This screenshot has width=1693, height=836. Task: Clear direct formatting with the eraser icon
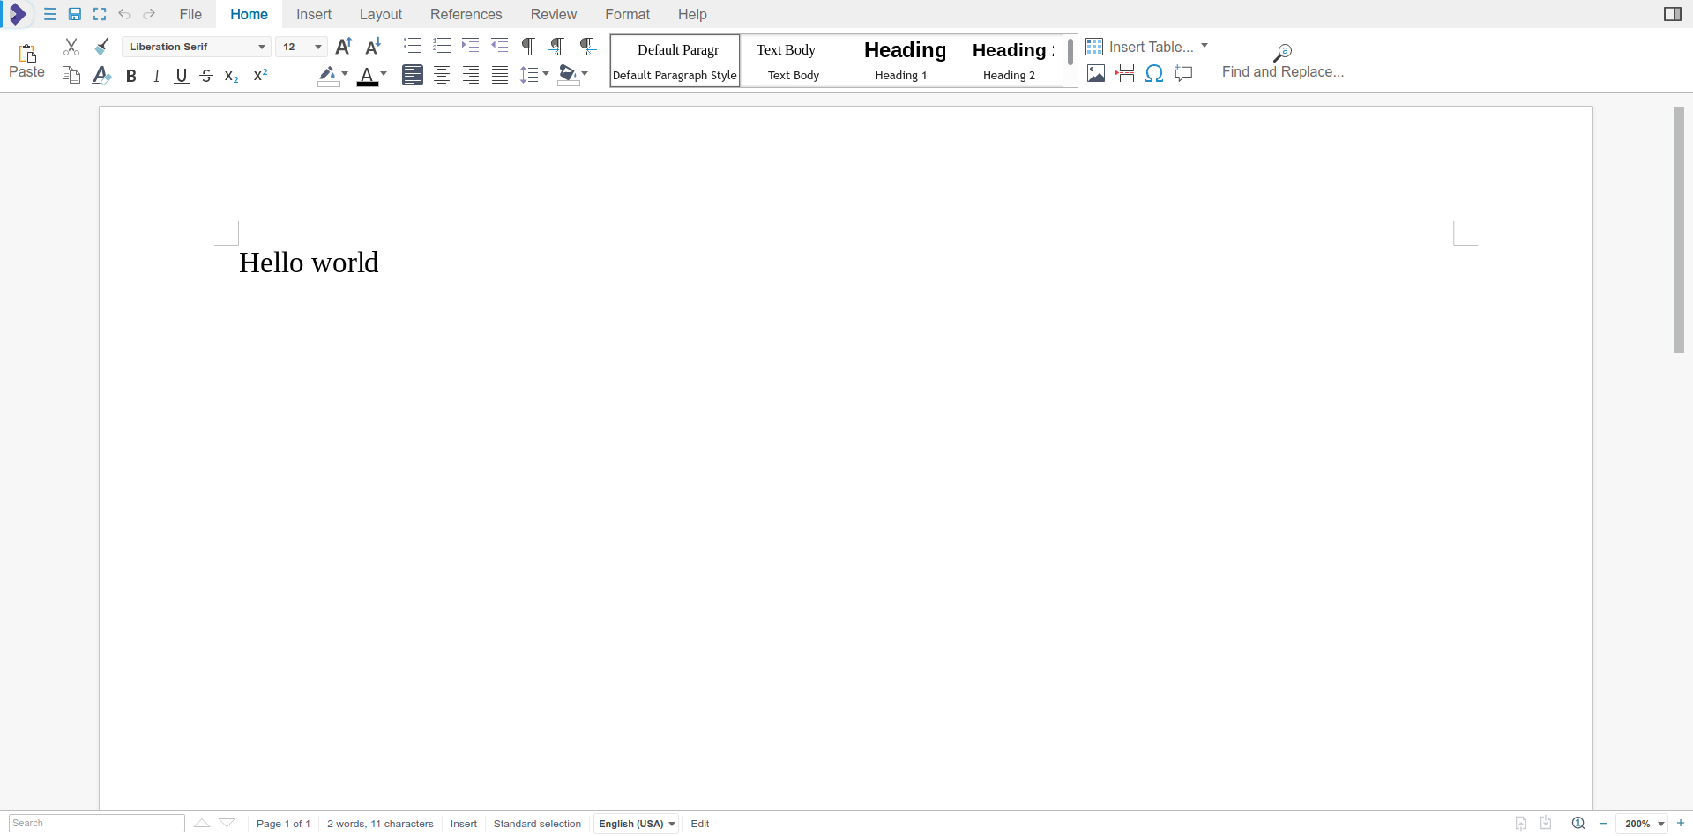(101, 76)
